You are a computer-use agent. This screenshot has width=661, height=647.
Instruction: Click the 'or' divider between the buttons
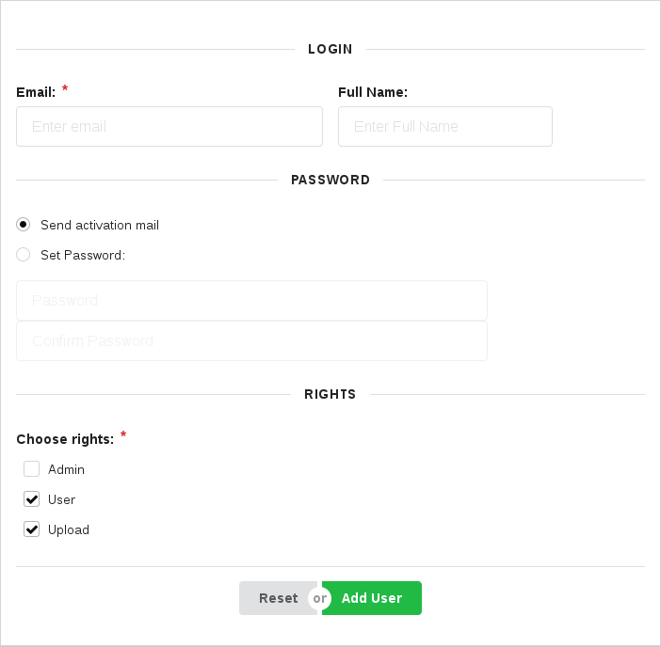coord(320,598)
